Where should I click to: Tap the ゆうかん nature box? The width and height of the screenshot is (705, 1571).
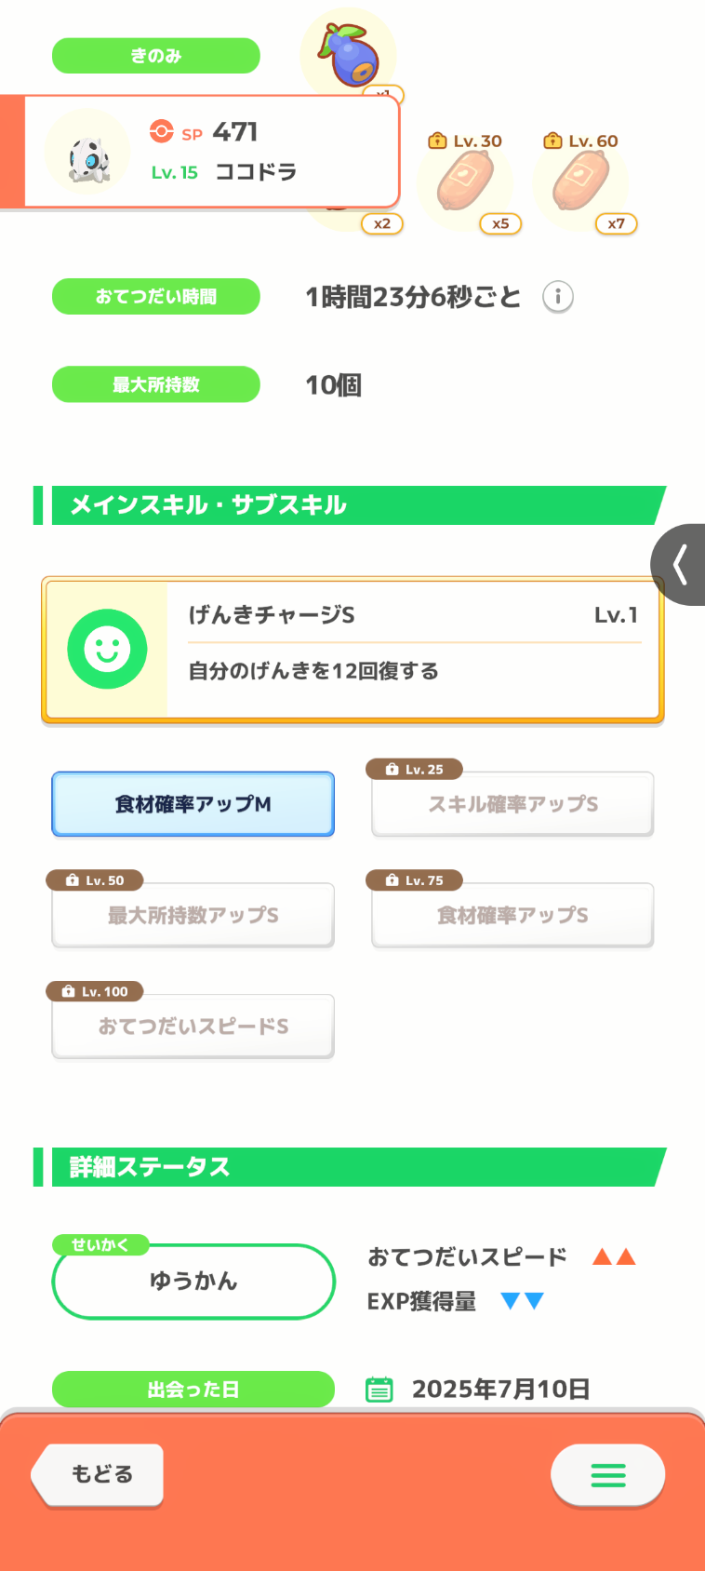point(193,1282)
